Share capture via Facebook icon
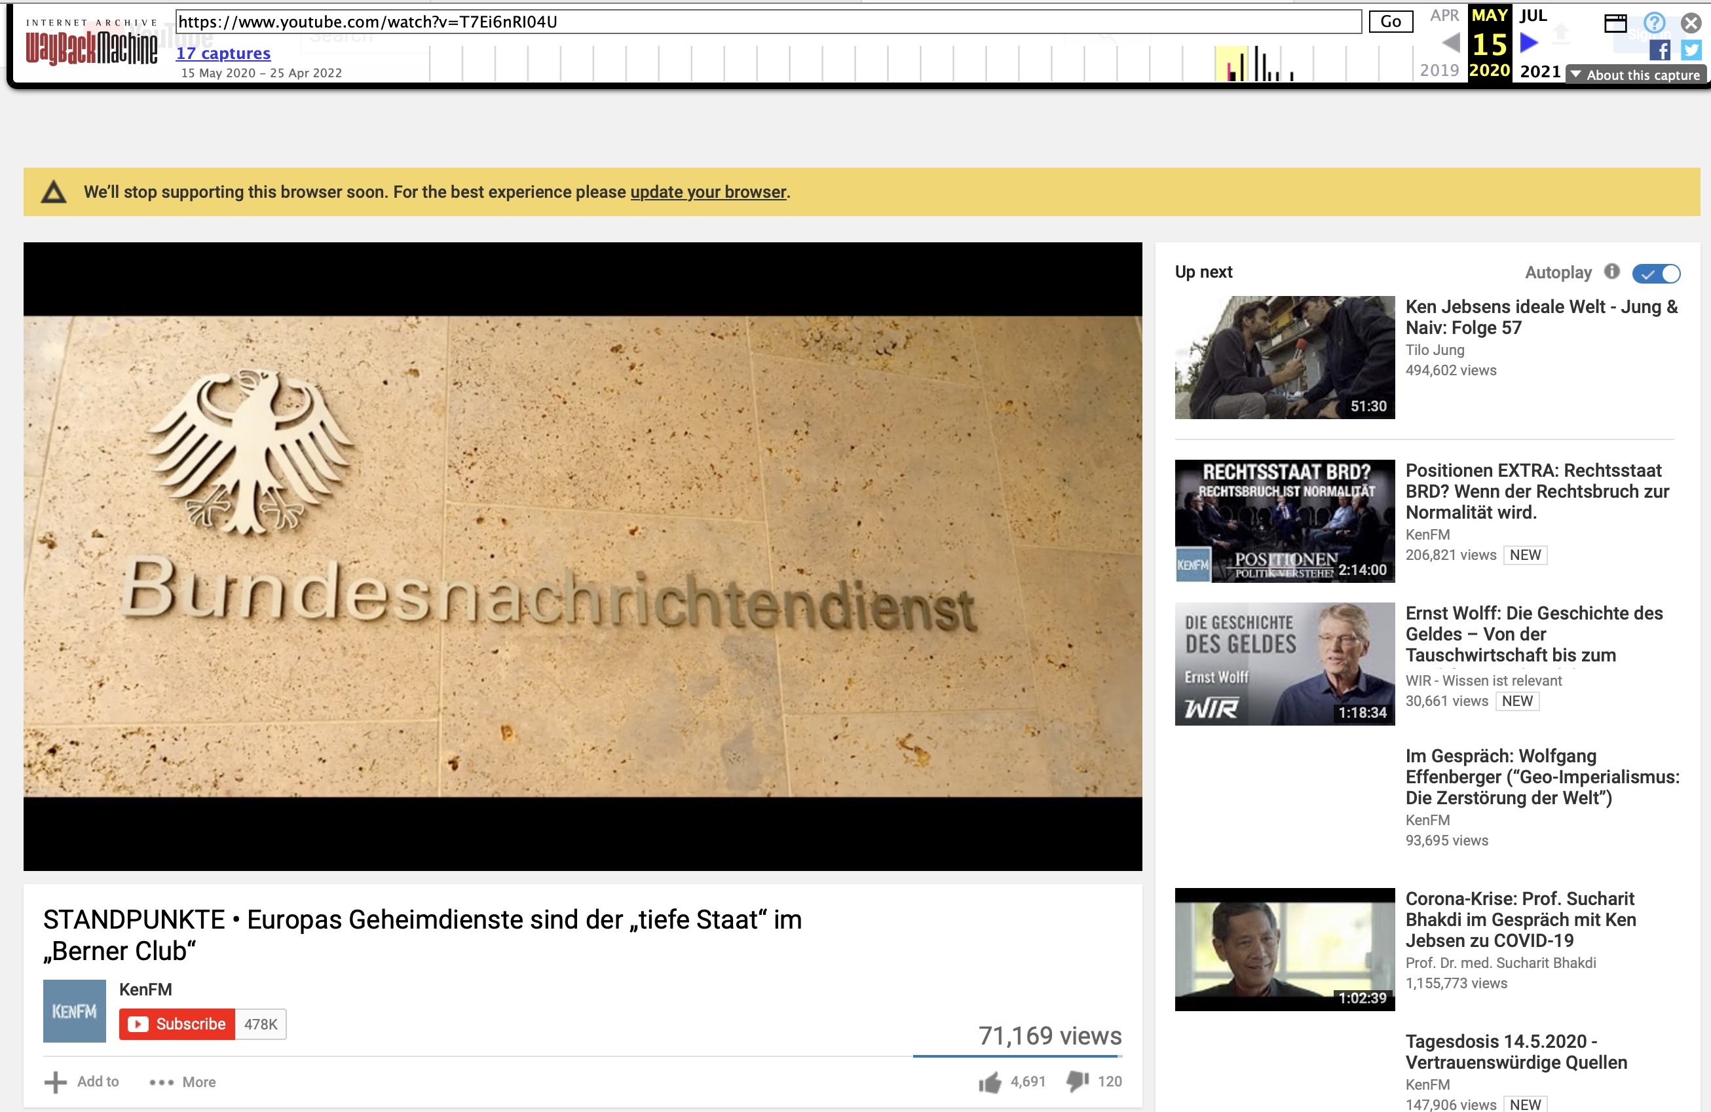 [x=1660, y=50]
